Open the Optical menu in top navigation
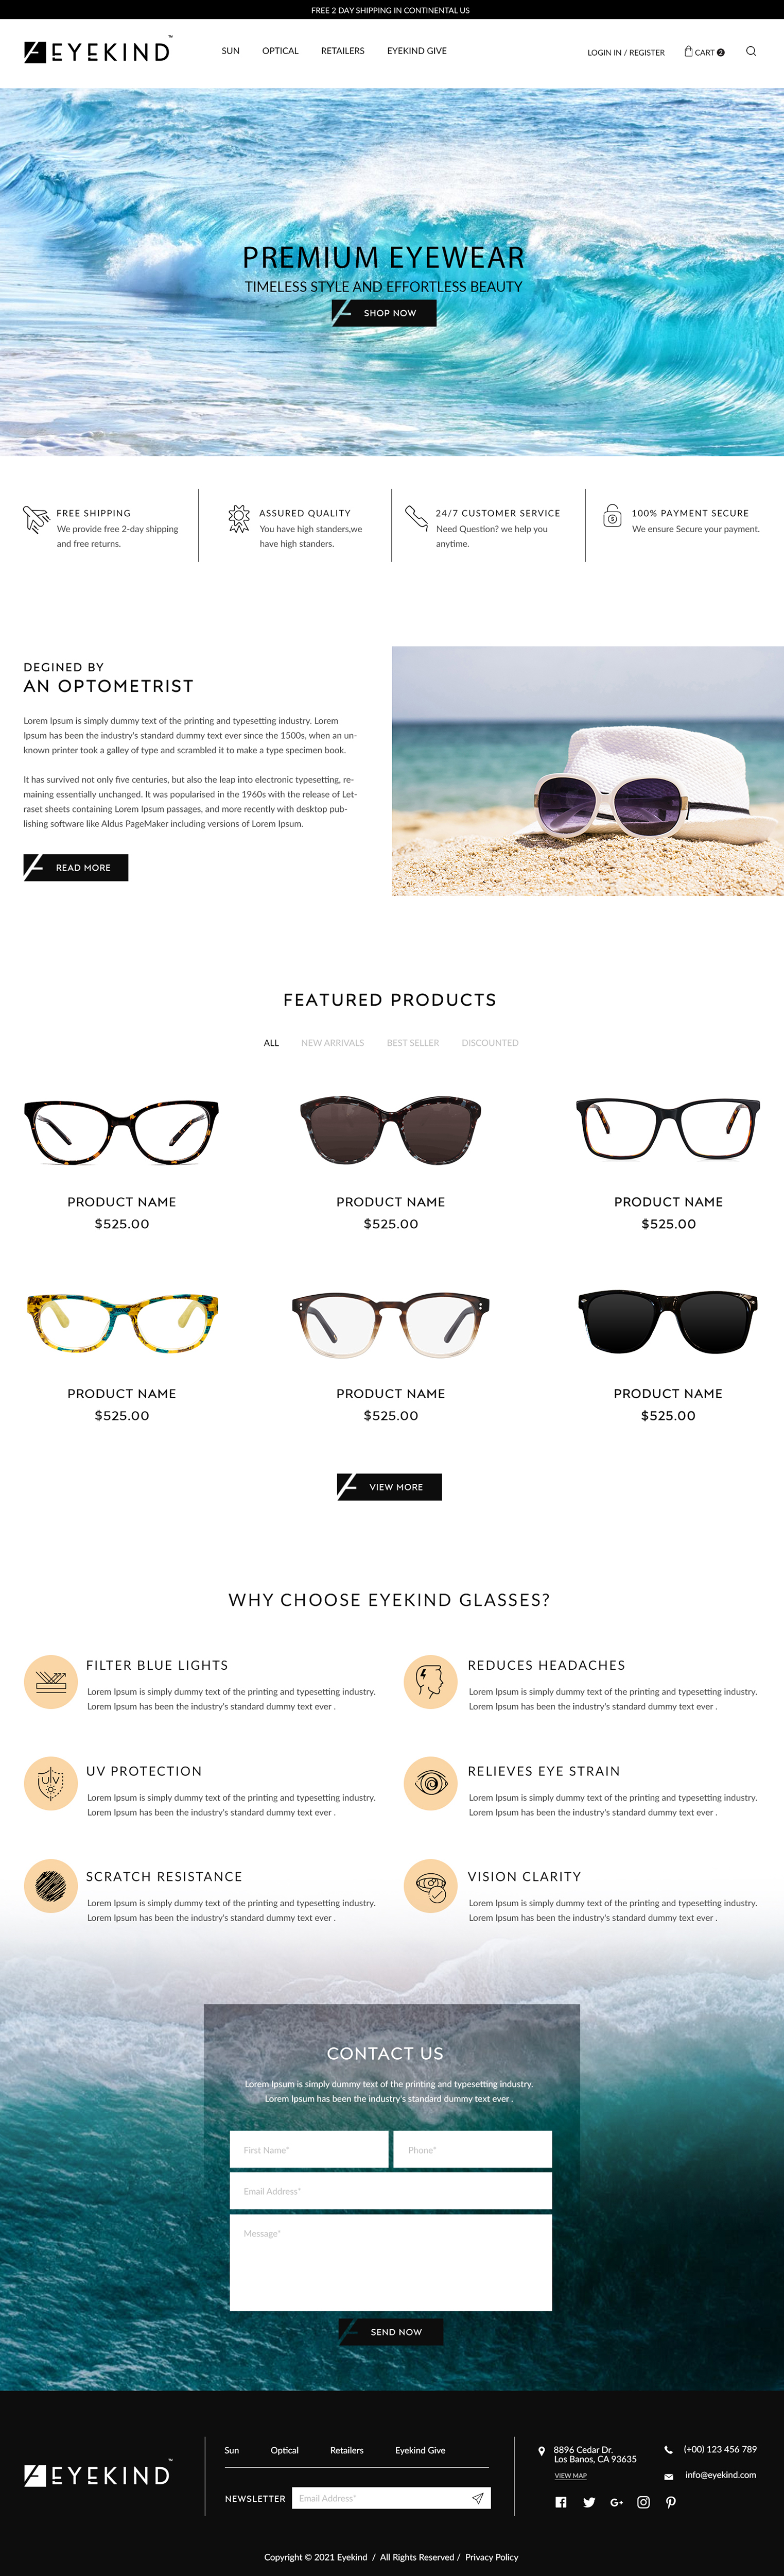This screenshot has width=784, height=2576. [281, 51]
